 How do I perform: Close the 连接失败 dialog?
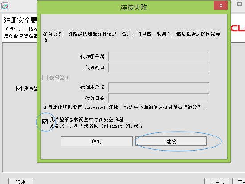pos(220,6)
